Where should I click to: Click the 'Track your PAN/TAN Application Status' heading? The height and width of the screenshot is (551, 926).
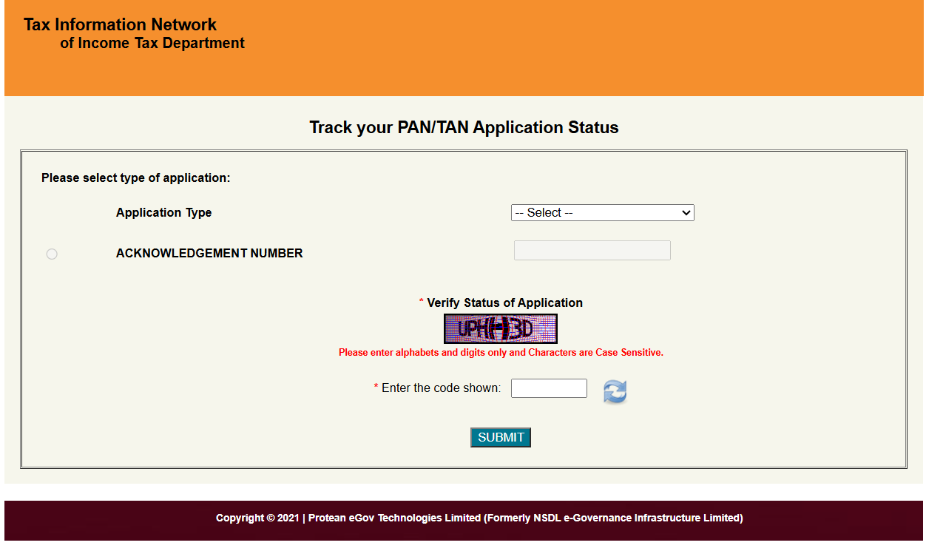(x=464, y=127)
